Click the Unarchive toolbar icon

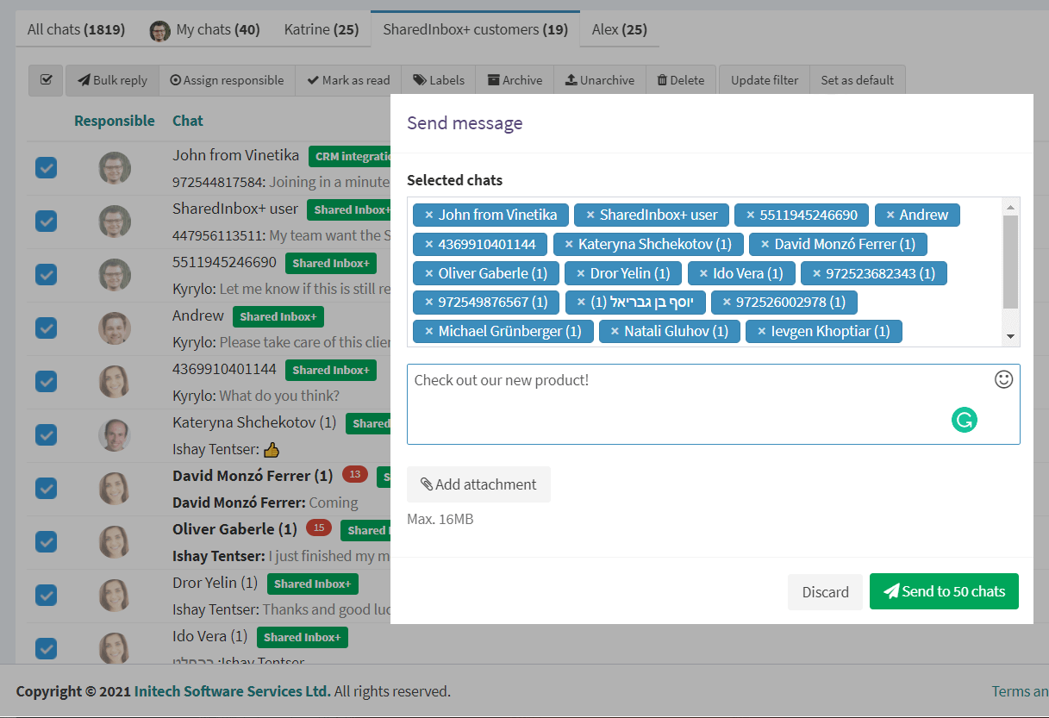tap(571, 79)
